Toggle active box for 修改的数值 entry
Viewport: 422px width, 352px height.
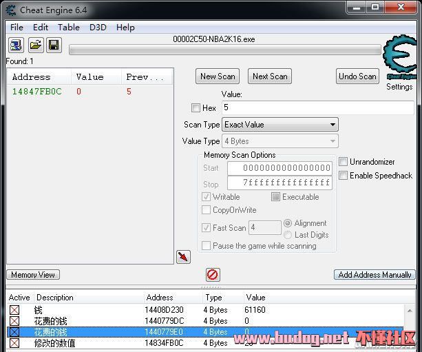click(x=14, y=343)
